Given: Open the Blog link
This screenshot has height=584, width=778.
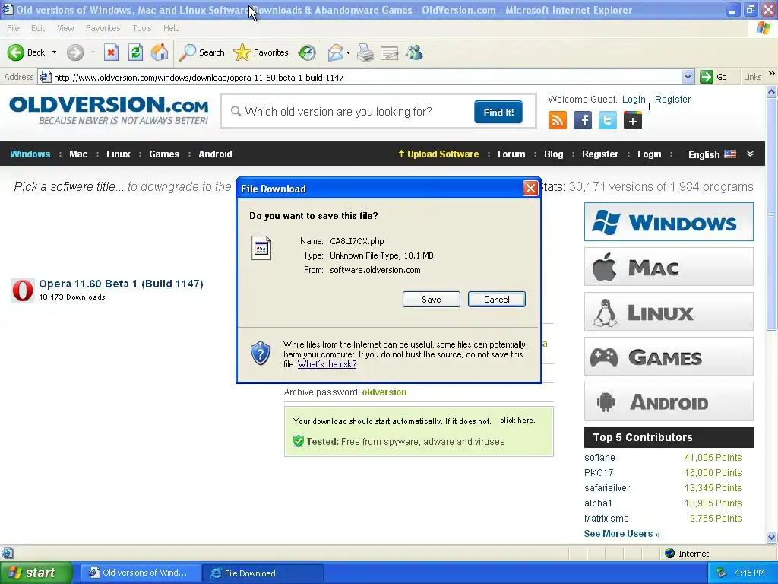Looking at the screenshot, I should tap(554, 154).
